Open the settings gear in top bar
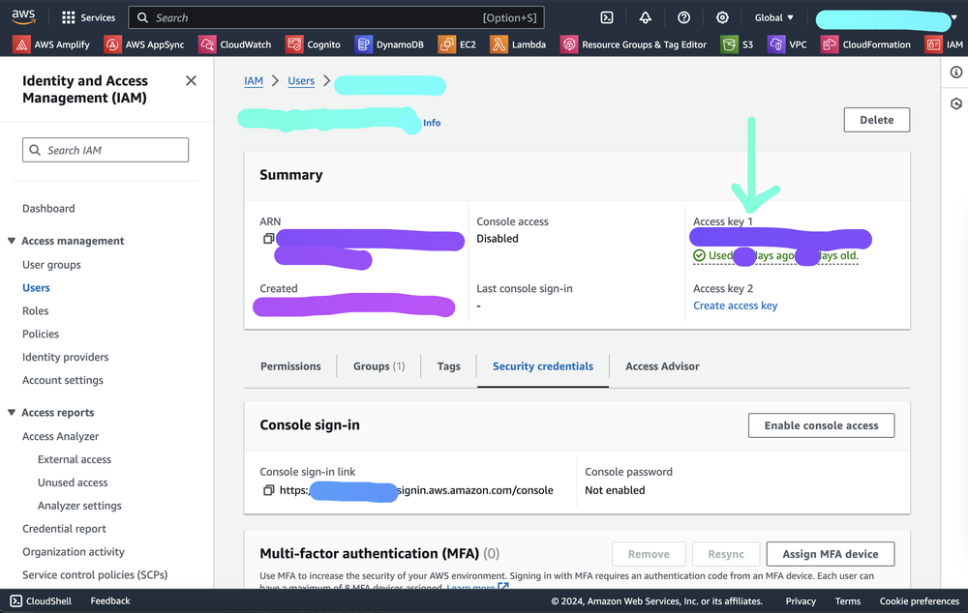The image size is (968, 613). point(722,17)
